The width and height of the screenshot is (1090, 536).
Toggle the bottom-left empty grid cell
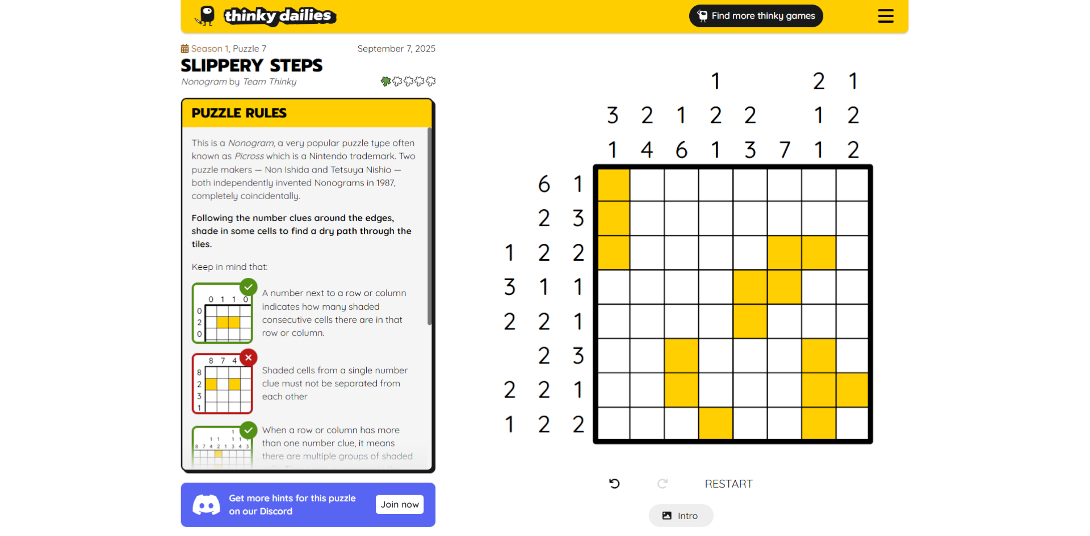[x=613, y=423]
